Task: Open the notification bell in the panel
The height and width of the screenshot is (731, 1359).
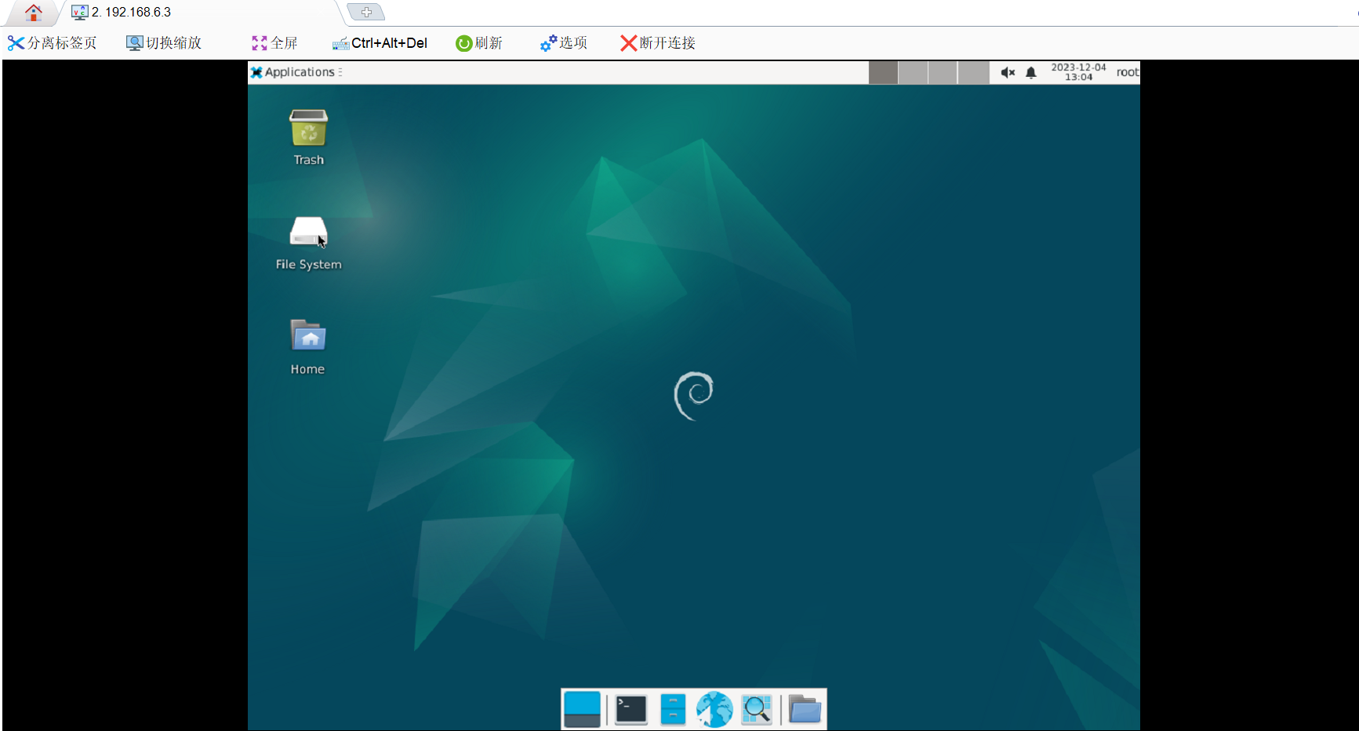Action: (x=1031, y=72)
